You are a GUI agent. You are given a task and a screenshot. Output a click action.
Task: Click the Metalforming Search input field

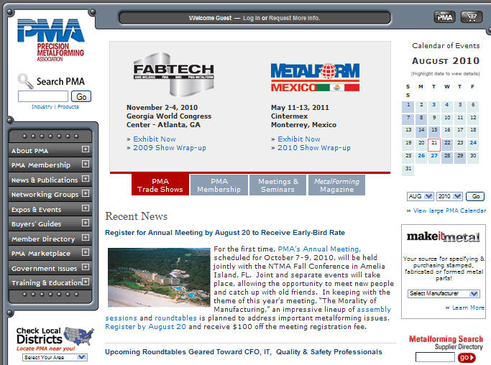(435, 357)
